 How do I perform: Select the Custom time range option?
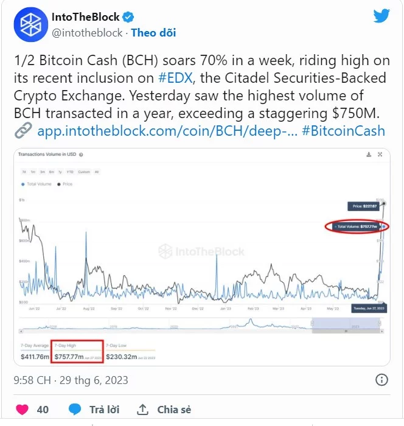coord(84,172)
